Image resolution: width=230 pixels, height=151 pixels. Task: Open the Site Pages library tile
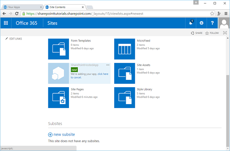point(59,98)
